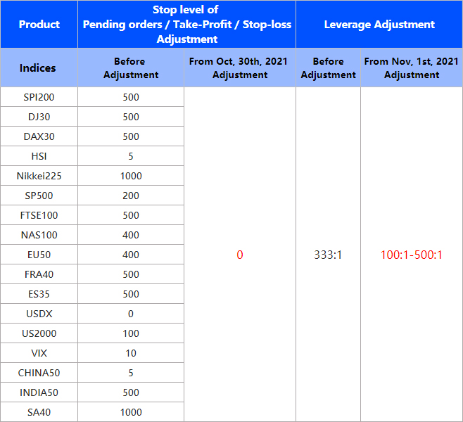Click the Product header cell
Viewport: 463px width, 422px height.
39,25
